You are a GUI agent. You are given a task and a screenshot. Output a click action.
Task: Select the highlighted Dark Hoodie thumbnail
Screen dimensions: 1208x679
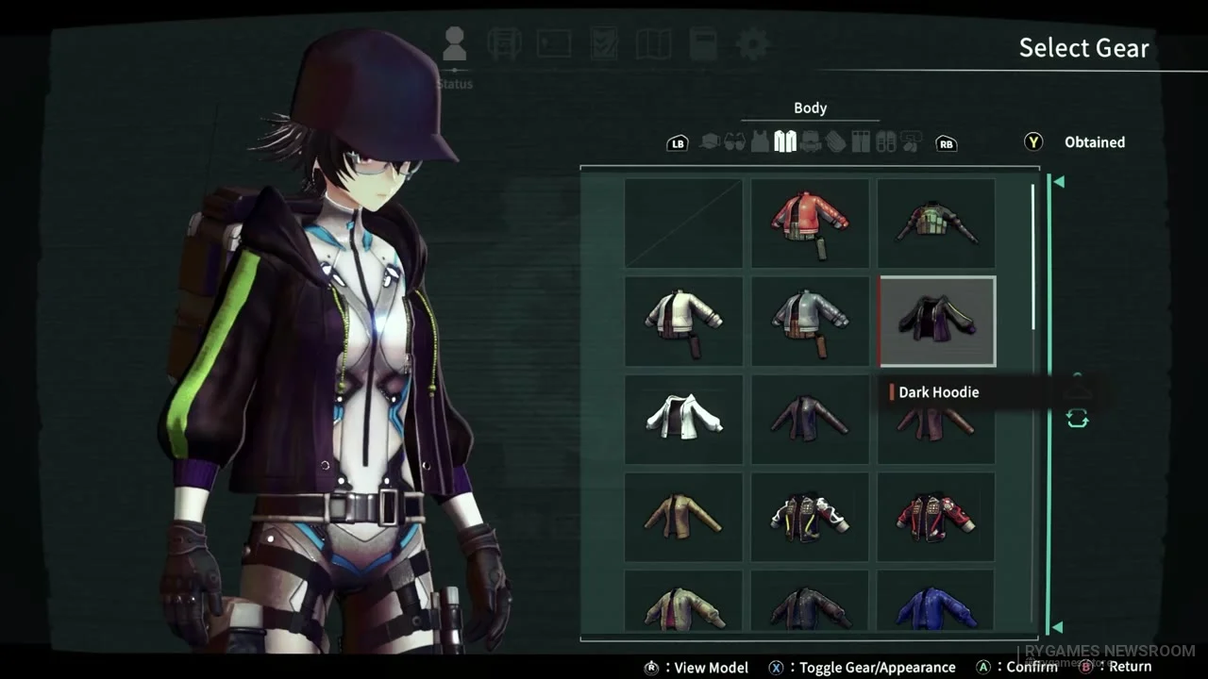coord(936,322)
